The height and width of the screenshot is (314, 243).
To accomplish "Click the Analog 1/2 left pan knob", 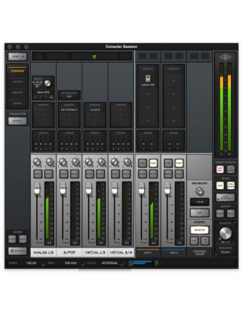I will [x=37, y=162].
